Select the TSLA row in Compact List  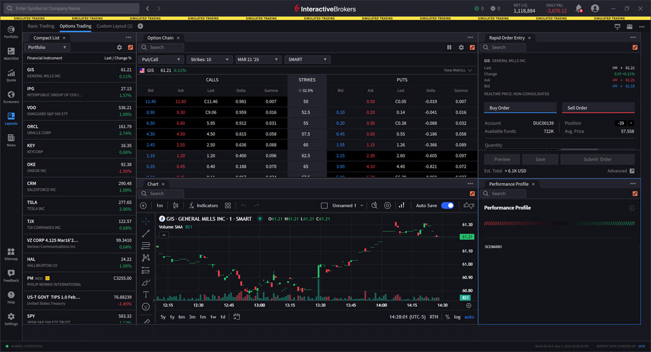point(79,205)
